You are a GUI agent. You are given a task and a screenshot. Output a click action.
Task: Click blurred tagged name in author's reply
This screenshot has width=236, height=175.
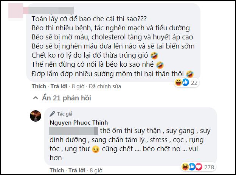coord(73,131)
